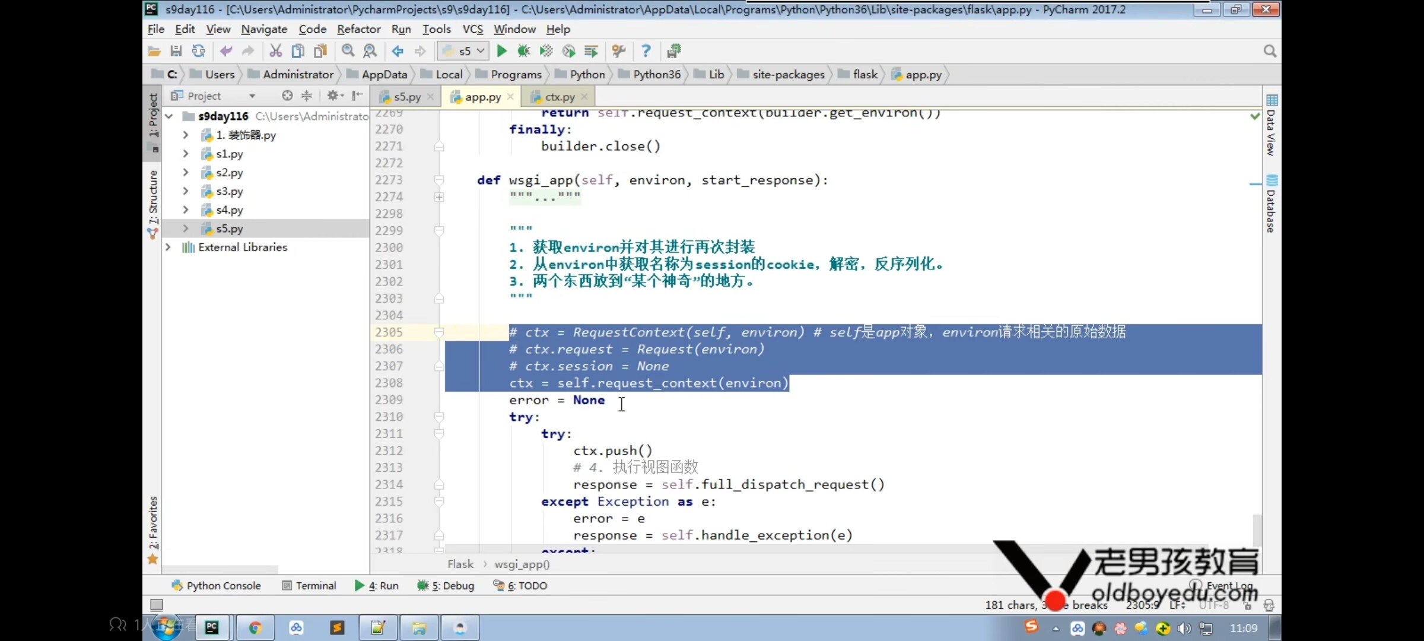The image size is (1424, 641).
Task: Click the Navigate Back arrow icon
Action: (398, 51)
